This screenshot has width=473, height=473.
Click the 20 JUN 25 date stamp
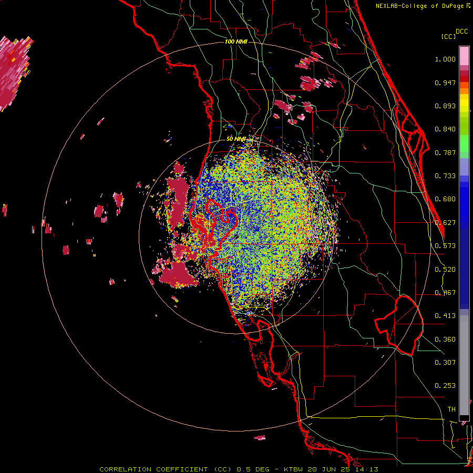pyautogui.click(x=328, y=469)
